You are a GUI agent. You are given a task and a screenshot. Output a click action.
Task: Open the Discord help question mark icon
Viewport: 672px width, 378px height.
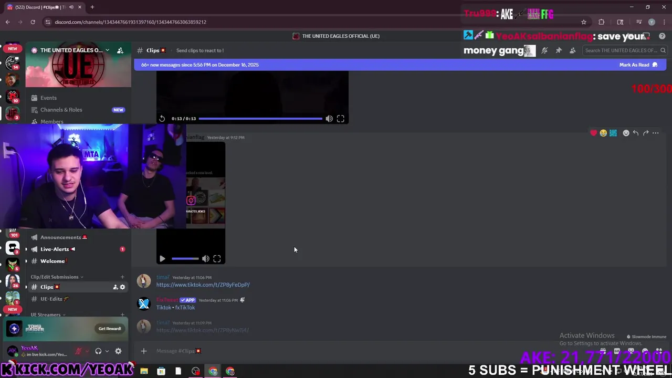pos(662,36)
